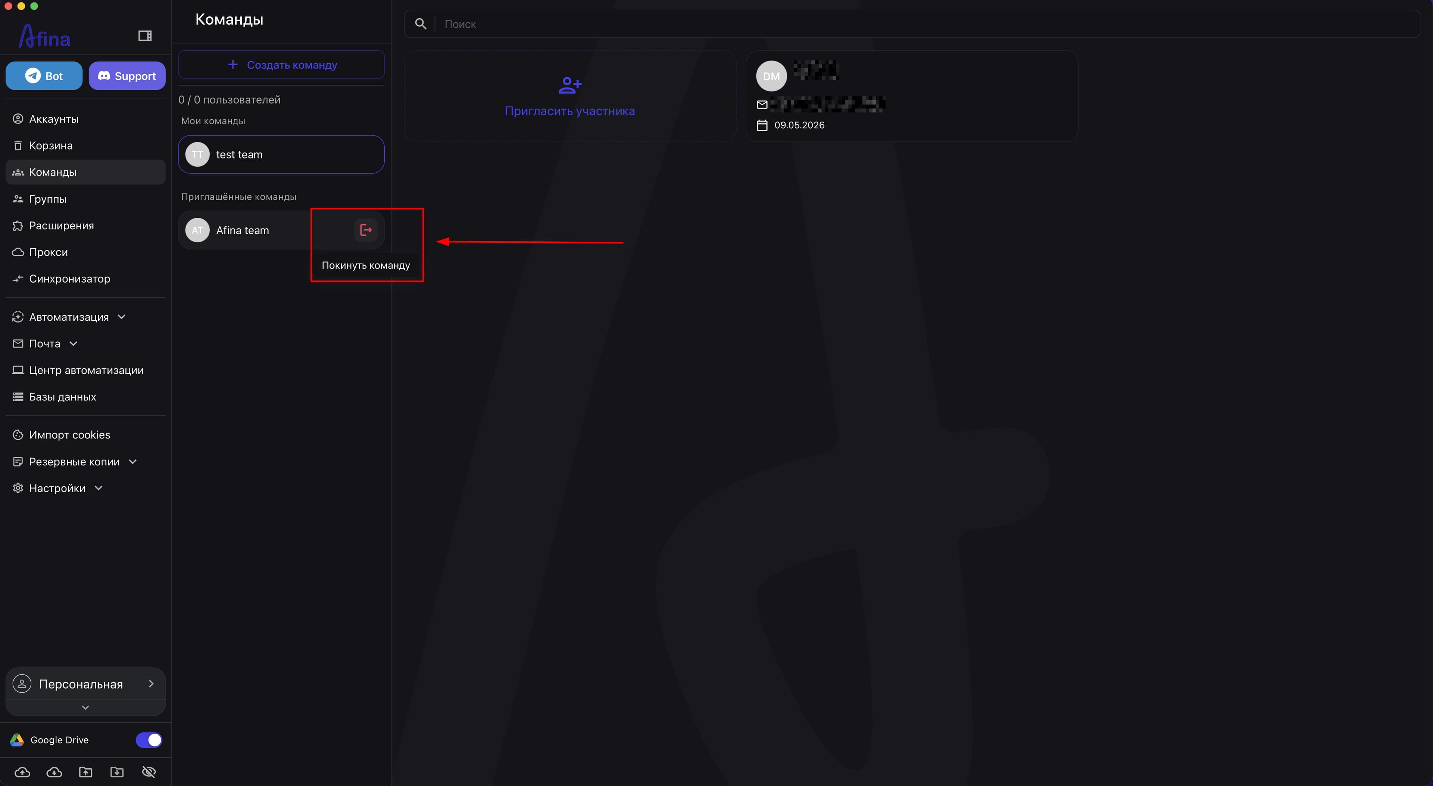The width and height of the screenshot is (1433, 786).
Task: Click the cloud upload icon
Action: click(22, 771)
